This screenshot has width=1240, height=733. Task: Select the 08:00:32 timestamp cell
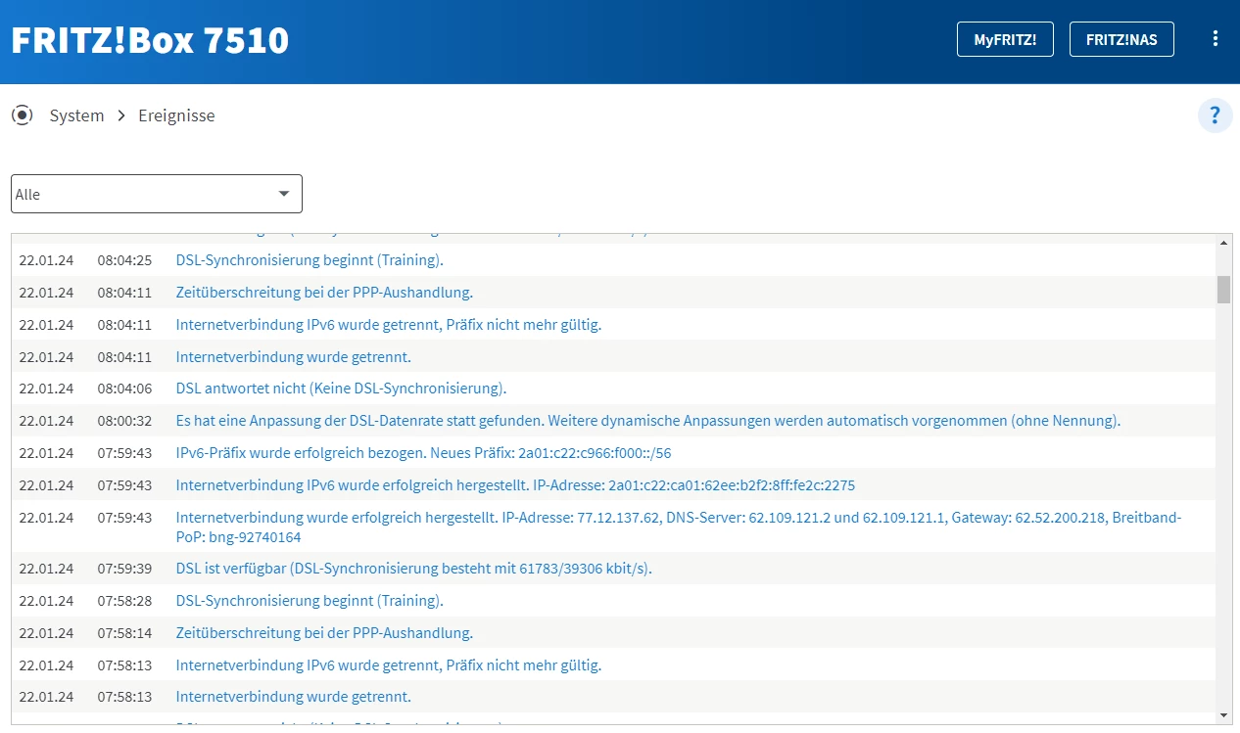(124, 421)
